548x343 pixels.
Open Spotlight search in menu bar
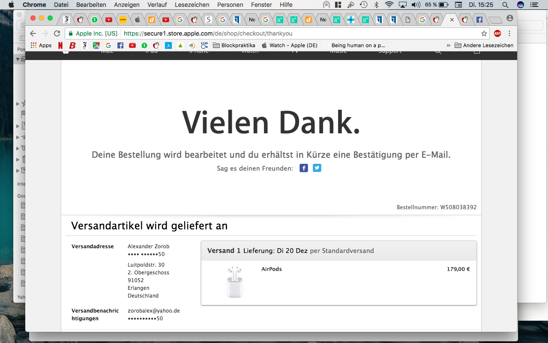[505, 5]
